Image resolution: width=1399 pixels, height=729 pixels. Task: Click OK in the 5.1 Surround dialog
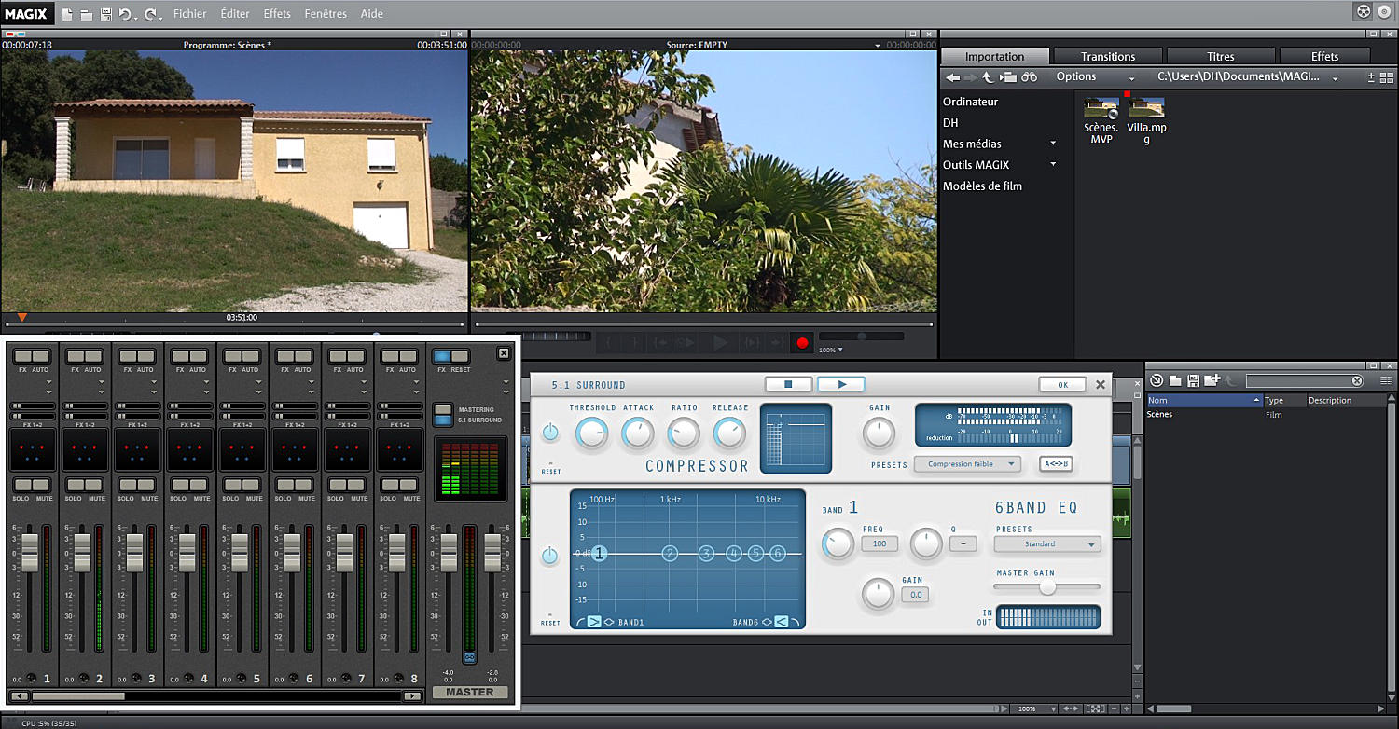(x=1063, y=384)
